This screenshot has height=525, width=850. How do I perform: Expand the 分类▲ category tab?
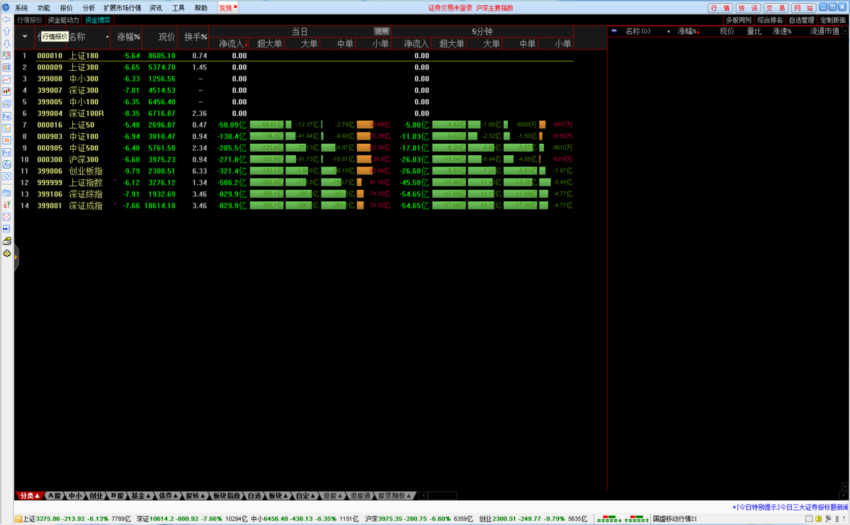click(x=30, y=495)
